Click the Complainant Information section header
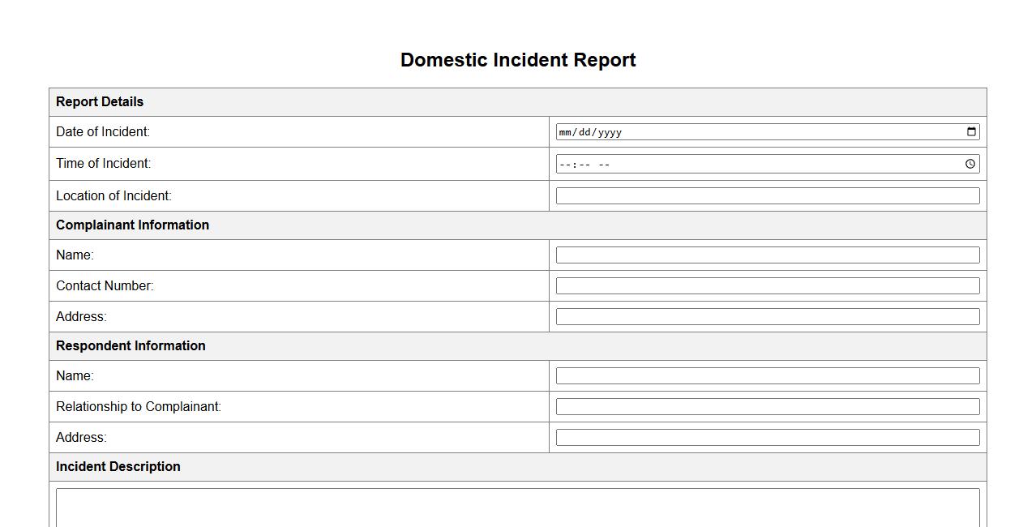1036x527 pixels. 132,225
